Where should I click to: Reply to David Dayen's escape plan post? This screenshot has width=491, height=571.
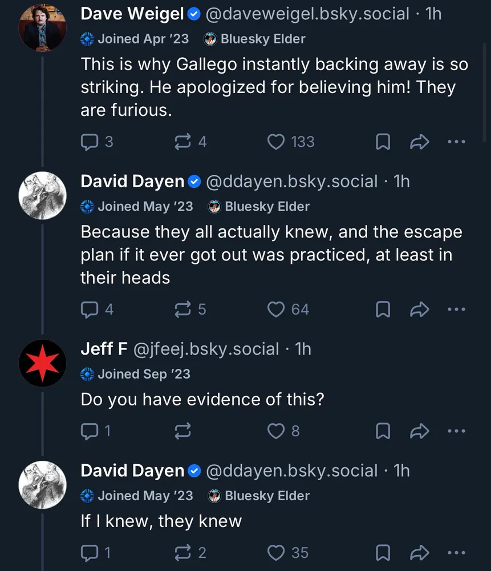[90, 309]
